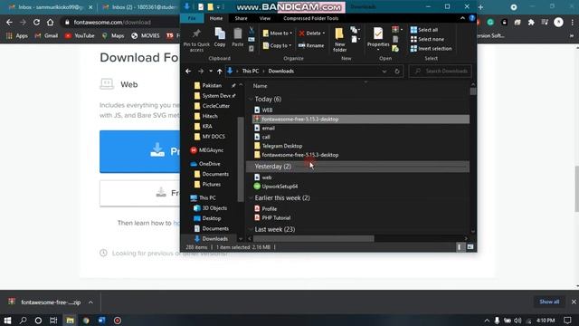Select the Profile PDF file
This screenshot has height=326, width=579.
pyautogui.click(x=269, y=209)
